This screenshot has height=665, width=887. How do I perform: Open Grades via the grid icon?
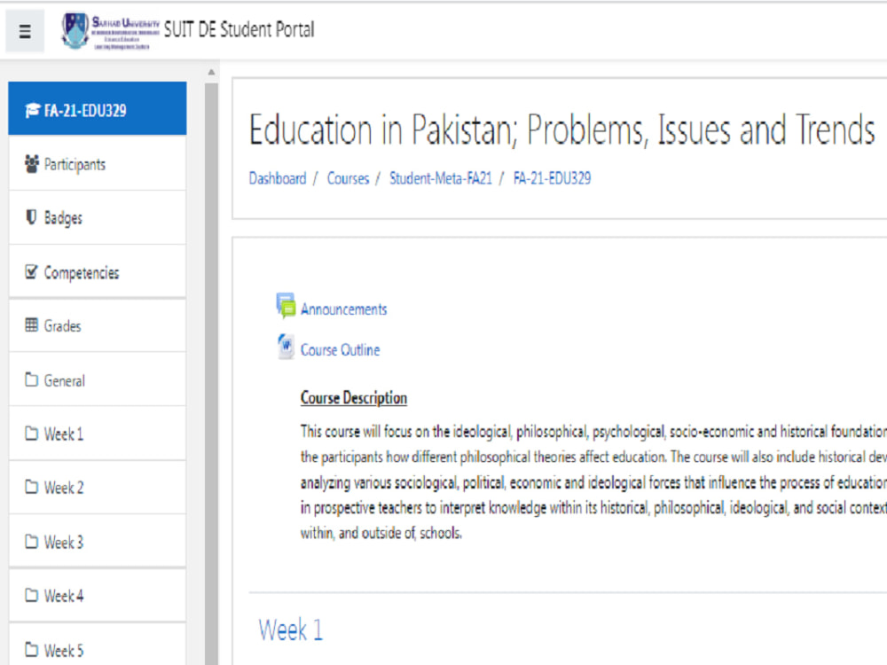pyautogui.click(x=31, y=325)
